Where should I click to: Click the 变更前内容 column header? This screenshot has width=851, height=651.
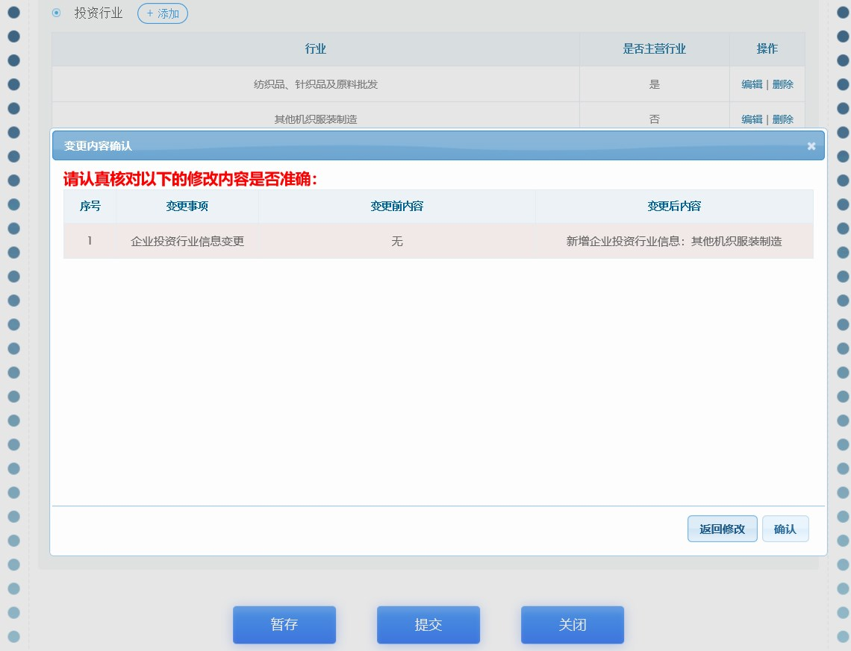[397, 207]
